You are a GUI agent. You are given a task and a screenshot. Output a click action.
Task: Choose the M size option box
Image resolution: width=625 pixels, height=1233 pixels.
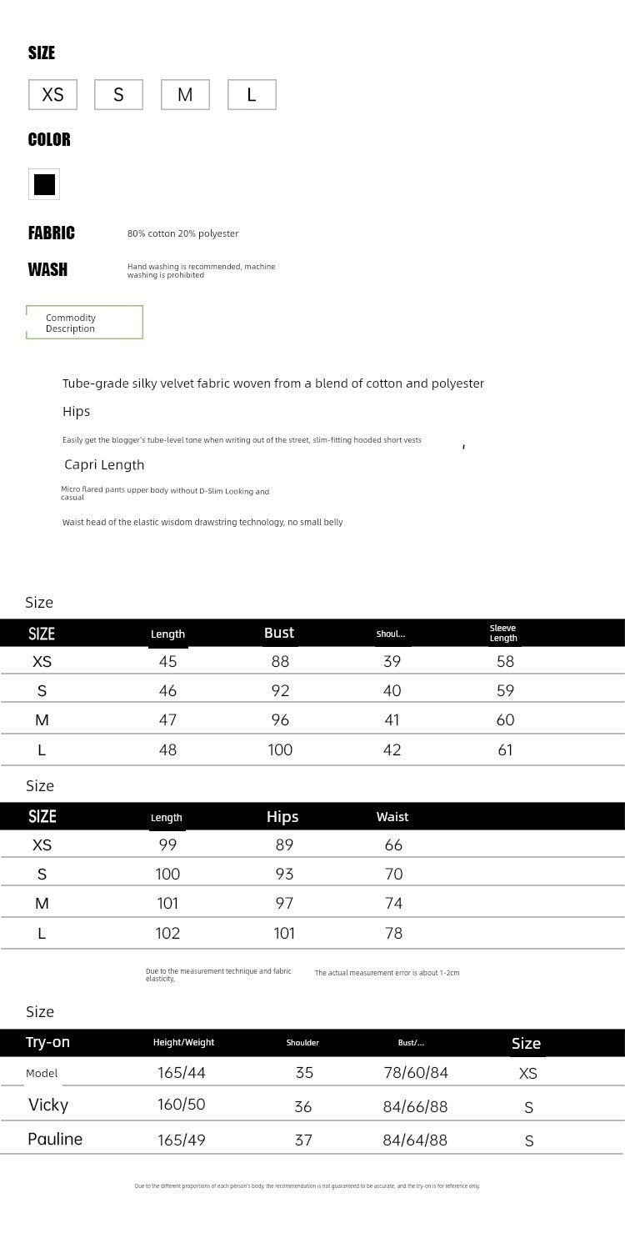[x=185, y=95]
